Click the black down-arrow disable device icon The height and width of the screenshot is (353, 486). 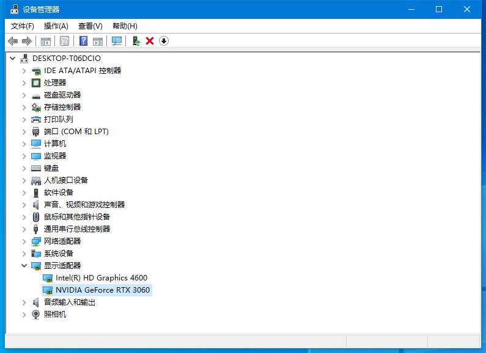[164, 41]
